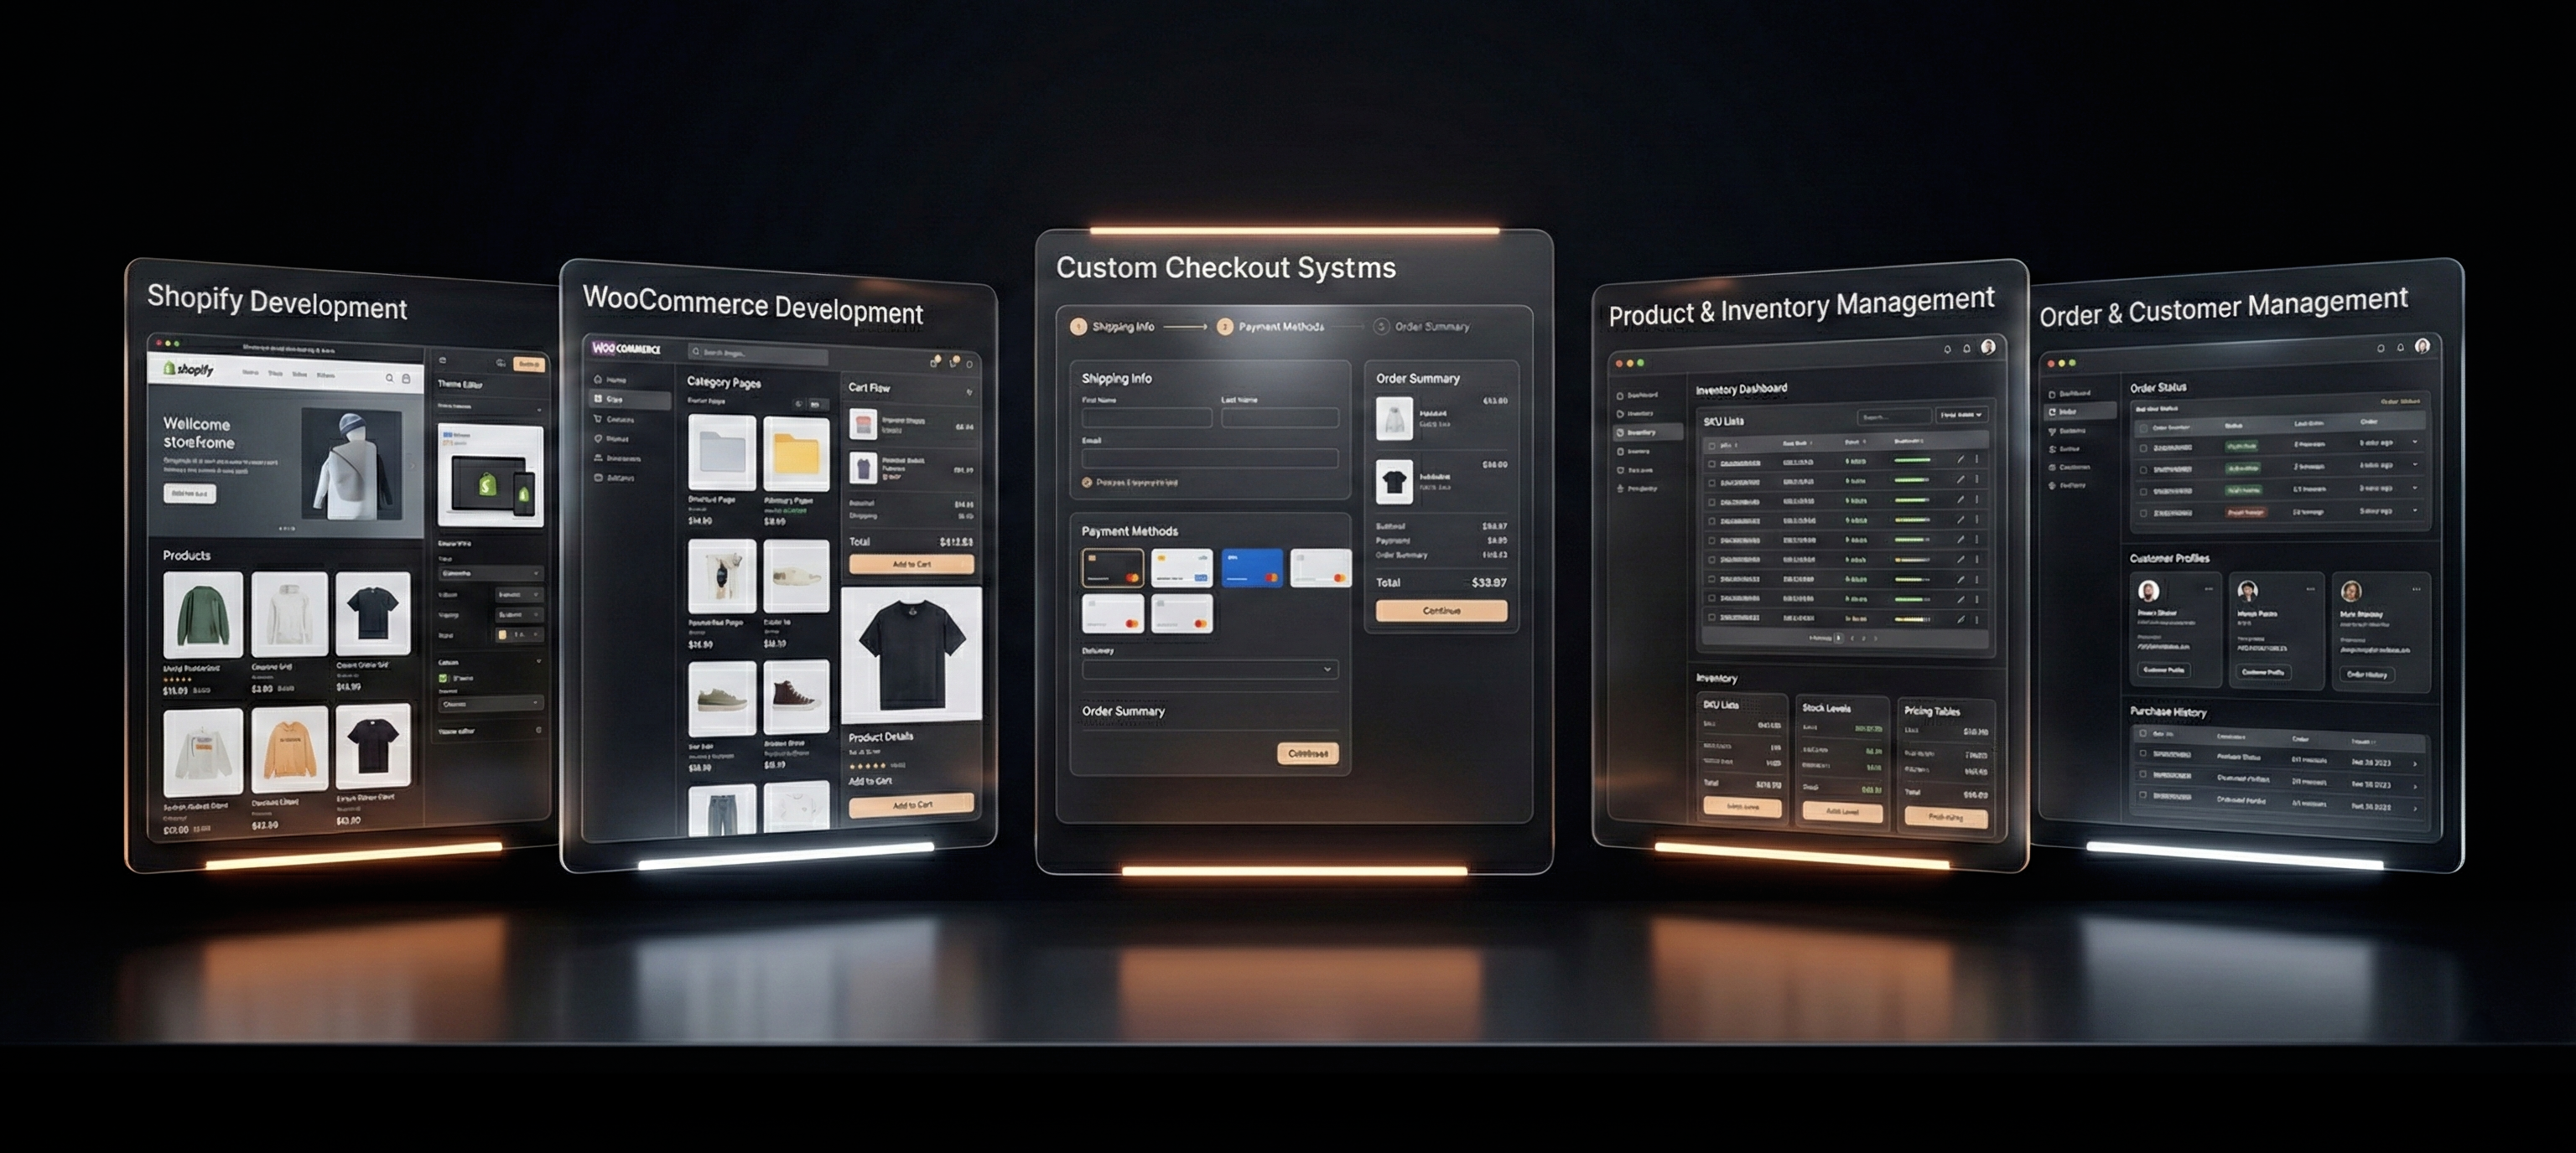Tick the first order checkbox under Order Status
Viewport: 2576px width, 1153px height.
tap(2144, 448)
